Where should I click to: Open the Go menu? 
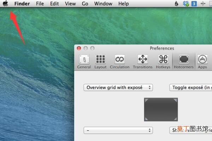point(85,4)
